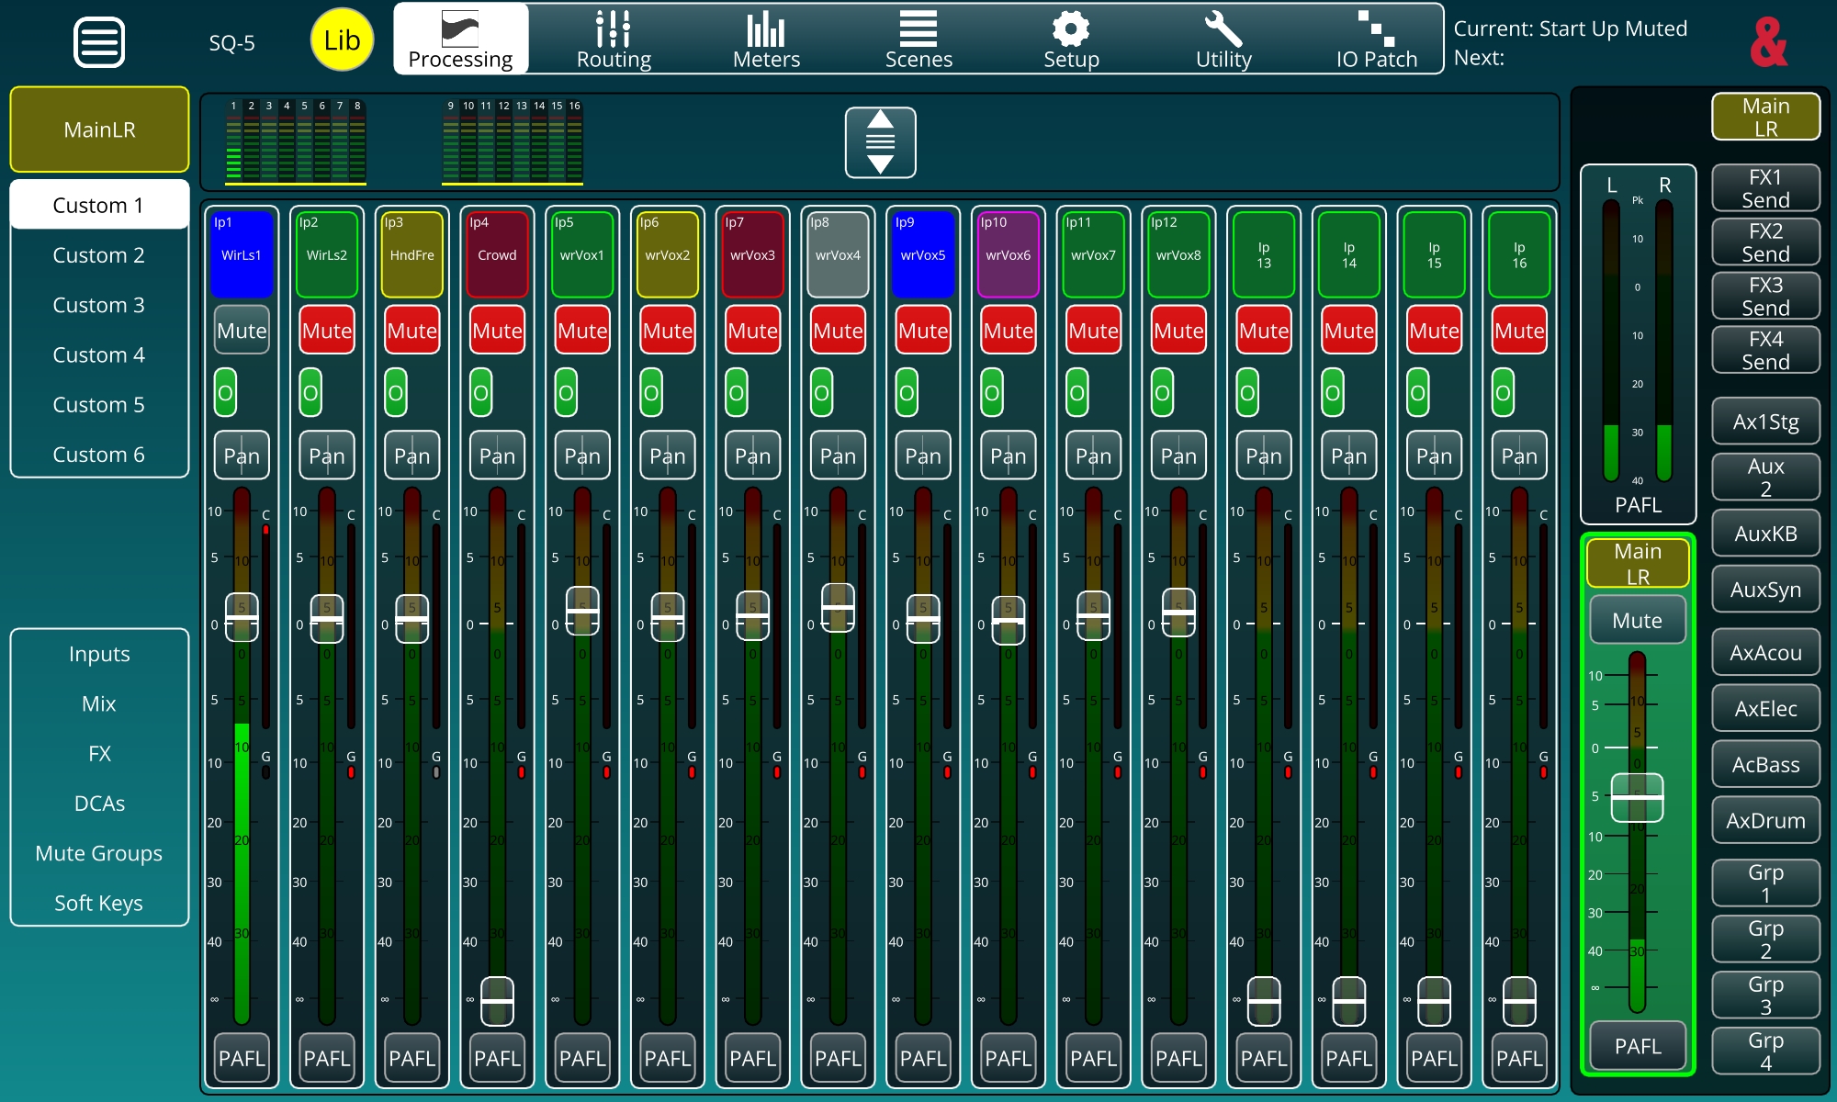The width and height of the screenshot is (1837, 1102).
Task: Unmute the Crowd channel Ip4
Action: pyautogui.click(x=497, y=331)
